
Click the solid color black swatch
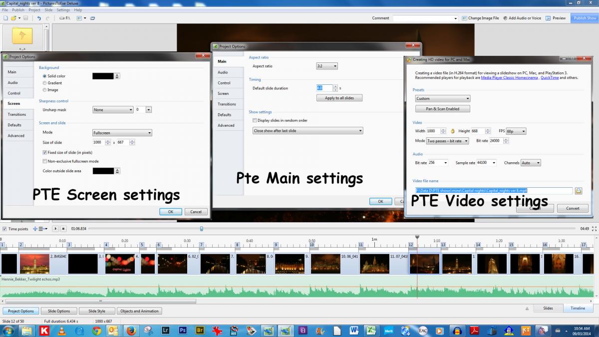[103, 76]
